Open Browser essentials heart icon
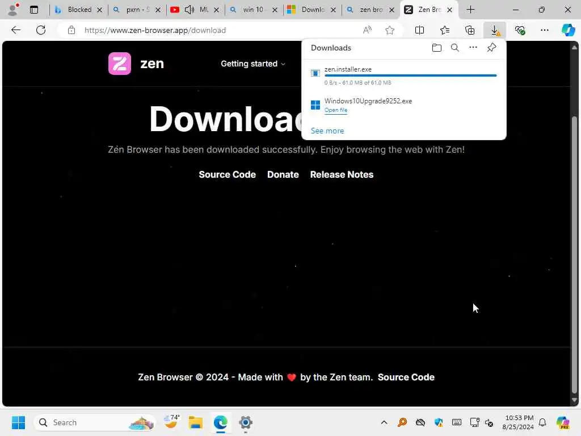 coord(520,30)
